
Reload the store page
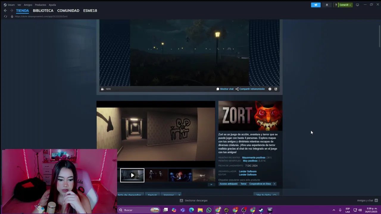point(5,16)
